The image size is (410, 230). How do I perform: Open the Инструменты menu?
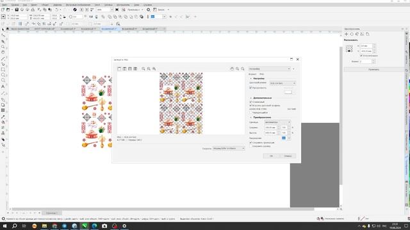click(x=123, y=5)
